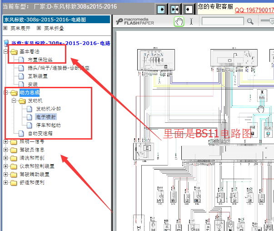Click the 停车和起动 page icon
The height and width of the screenshot is (231, 274).
point(30,125)
